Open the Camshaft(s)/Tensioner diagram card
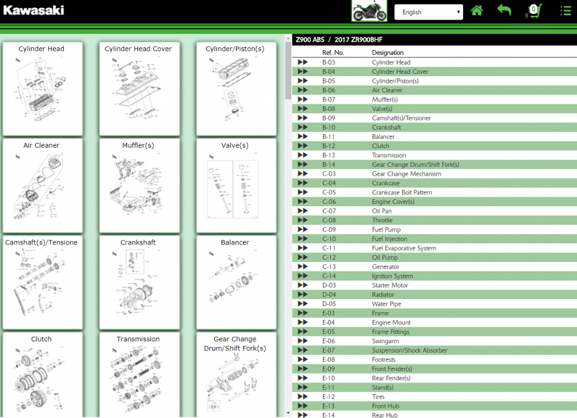Viewport: 577px width, 418px height. tap(43, 282)
